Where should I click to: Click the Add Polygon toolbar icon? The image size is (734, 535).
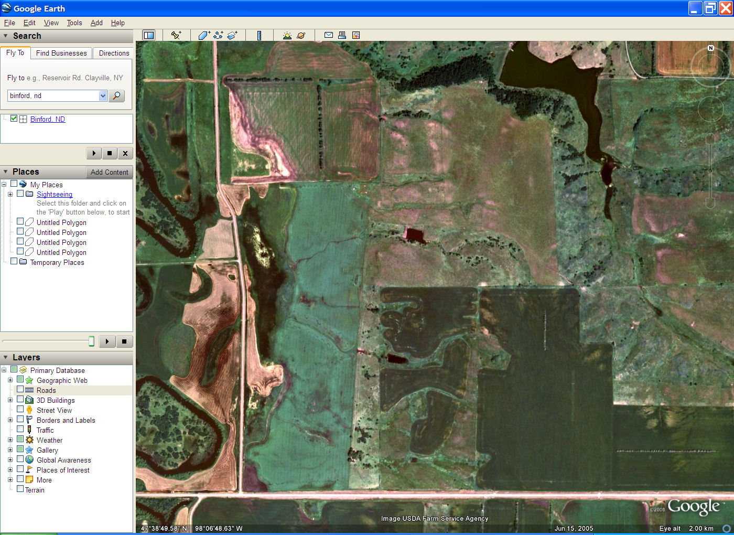pos(204,35)
